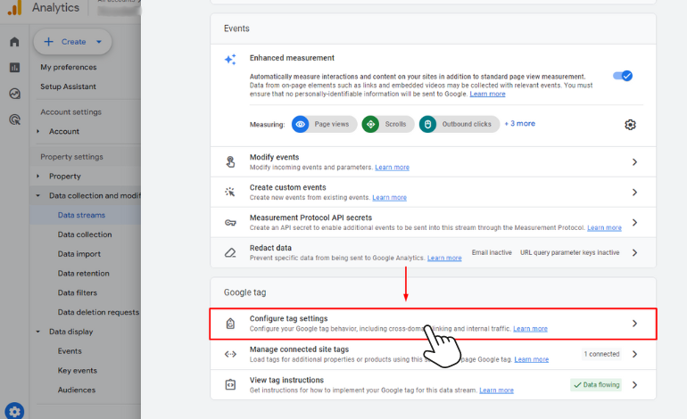Viewport: 687px width, 419px height.
Task: Toggle the Enhanced measurement switch
Action: pyautogui.click(x=623, y=76)
